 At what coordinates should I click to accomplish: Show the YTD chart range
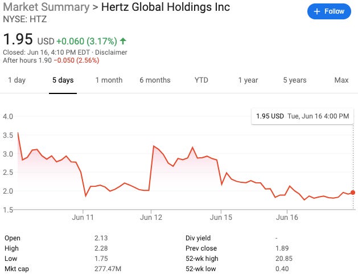[x=201, y=80]
